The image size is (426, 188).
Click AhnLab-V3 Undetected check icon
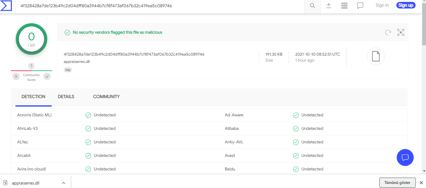(88, 129)
